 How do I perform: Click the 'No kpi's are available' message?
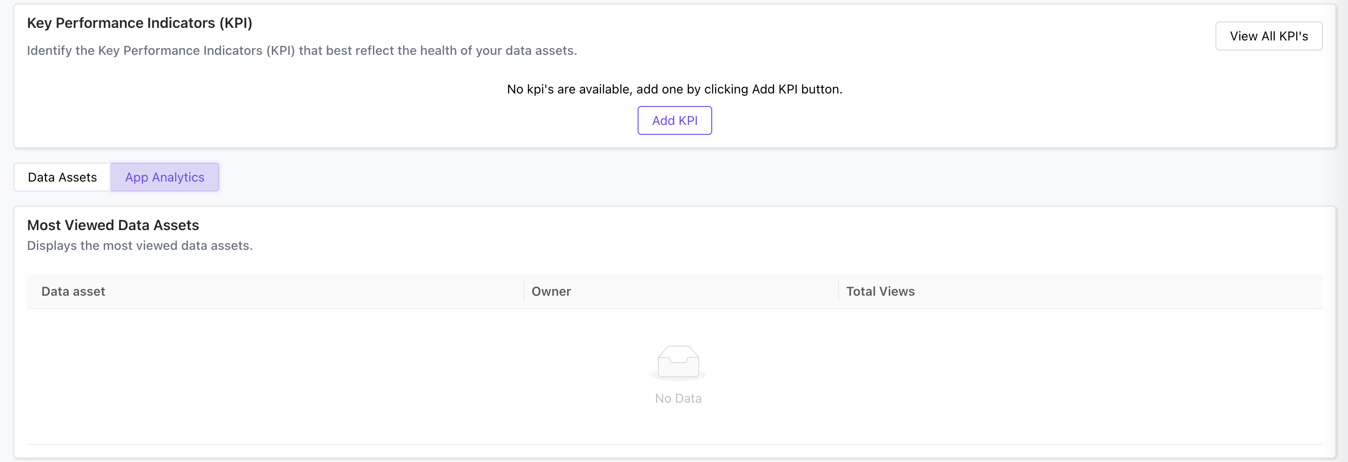click(x=674, y=89)
